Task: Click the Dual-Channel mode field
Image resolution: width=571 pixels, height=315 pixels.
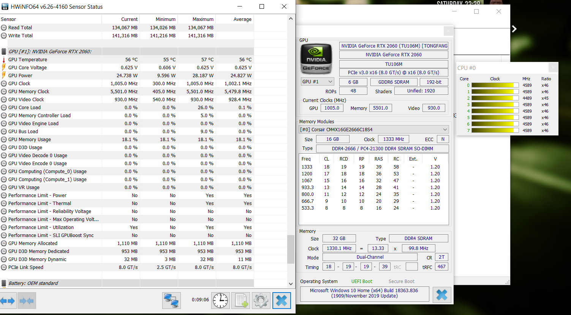Action: click(x=370, y=257)
